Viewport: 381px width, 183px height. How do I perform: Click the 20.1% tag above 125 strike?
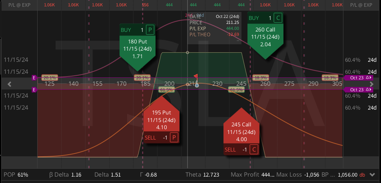pyautogui.click(x=50, y=78)
